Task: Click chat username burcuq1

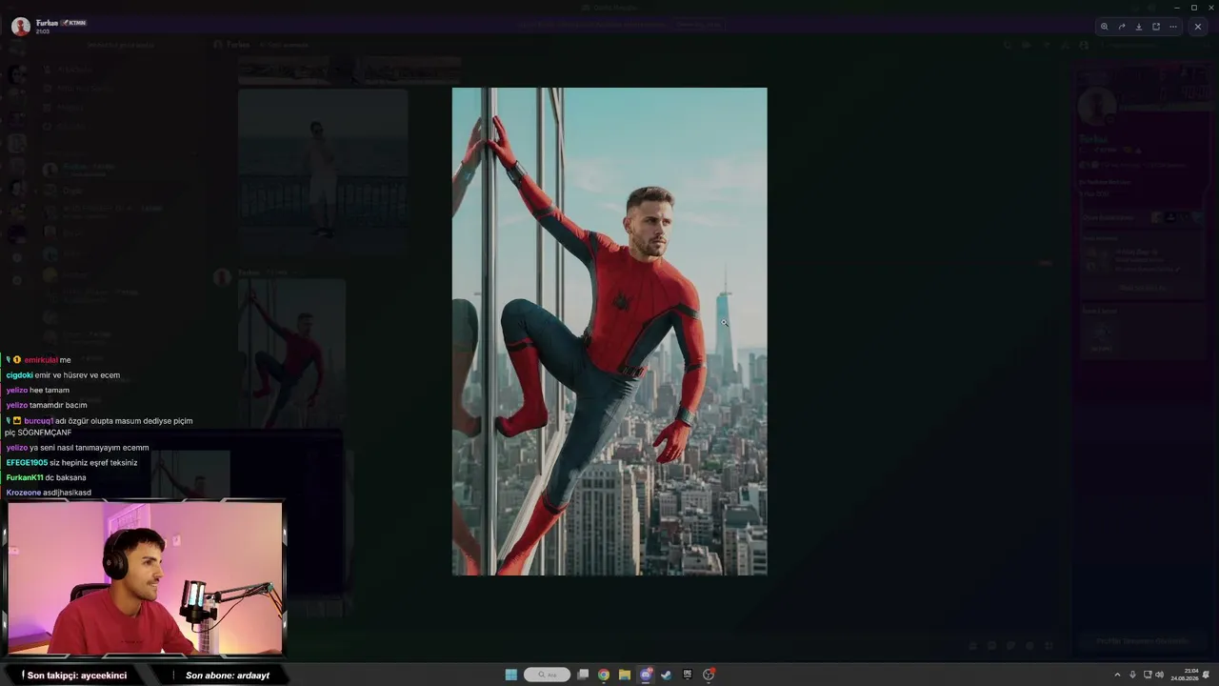Action: point(38,421)
